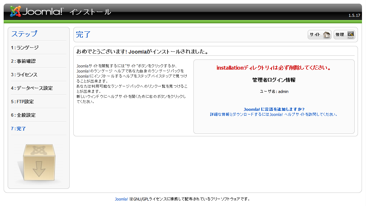
Task: Click the 管理者ログイン情報 heading
Action: tap(274, 80)
